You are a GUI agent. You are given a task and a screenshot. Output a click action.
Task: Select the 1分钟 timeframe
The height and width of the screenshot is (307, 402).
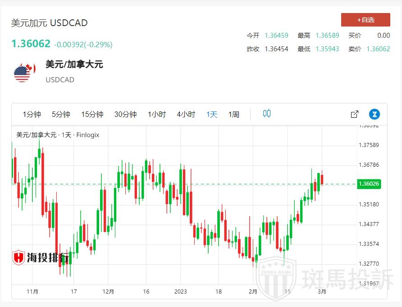(32, 115)
